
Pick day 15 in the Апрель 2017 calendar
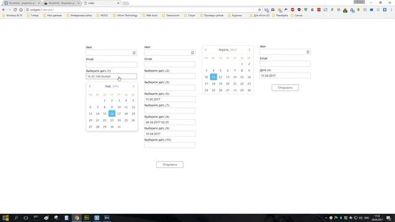pos(242,77)
